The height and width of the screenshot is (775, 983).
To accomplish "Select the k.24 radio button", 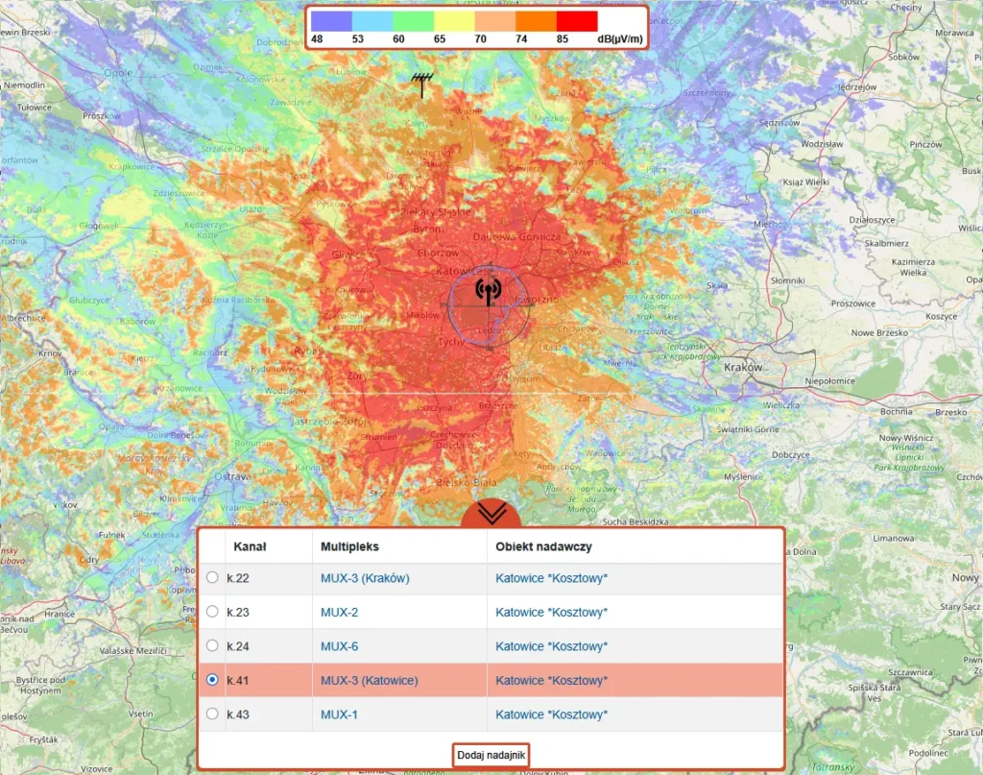I will [x=212, y=645].
